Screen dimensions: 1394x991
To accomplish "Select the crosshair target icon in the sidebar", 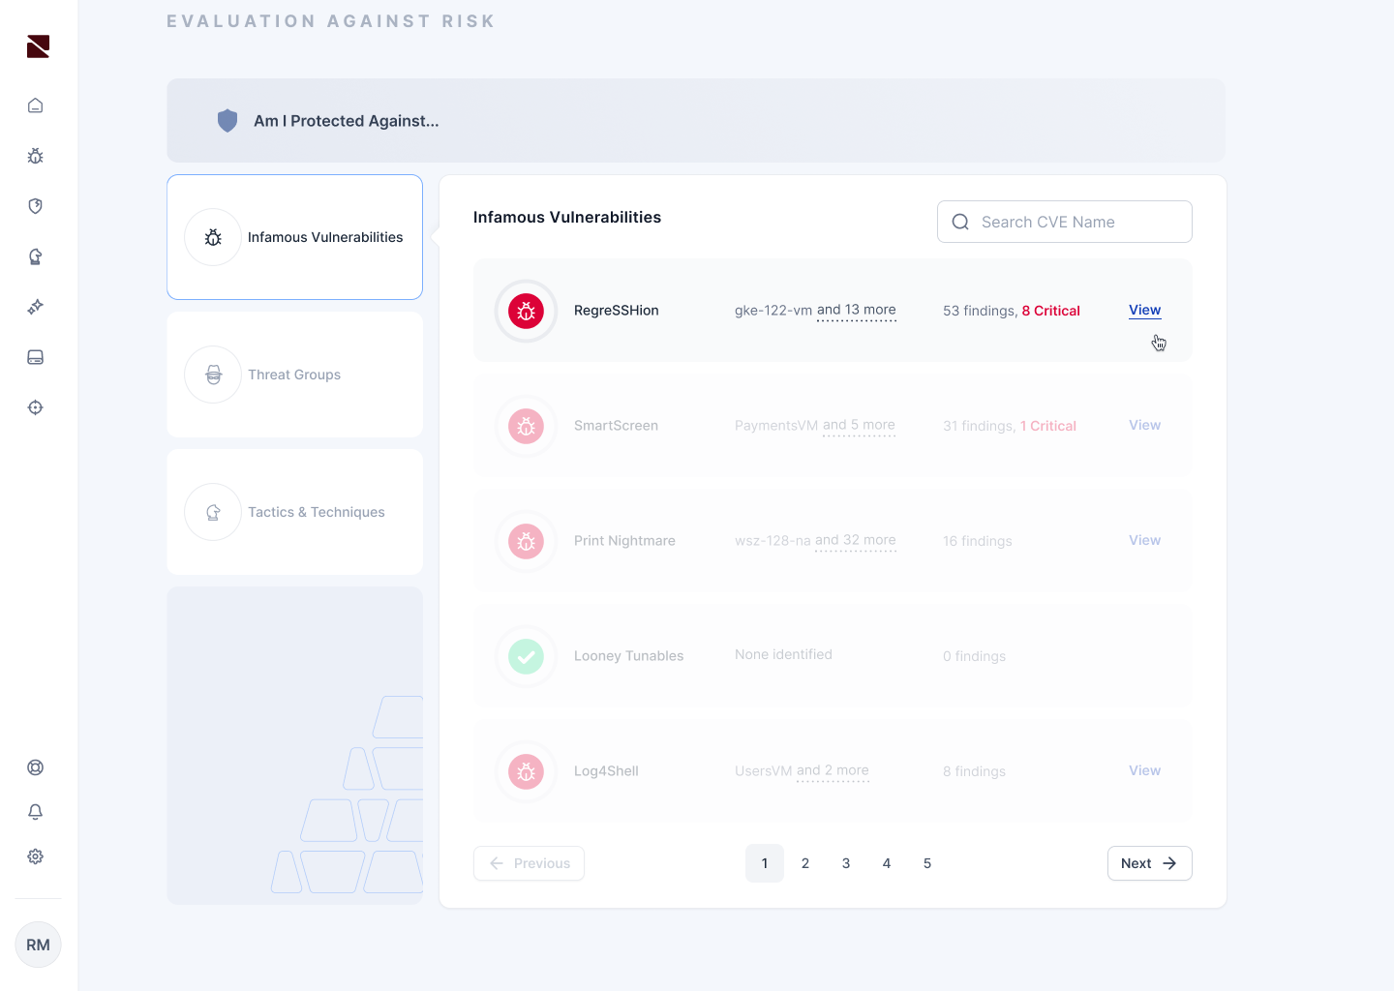I will click(36, 407).
